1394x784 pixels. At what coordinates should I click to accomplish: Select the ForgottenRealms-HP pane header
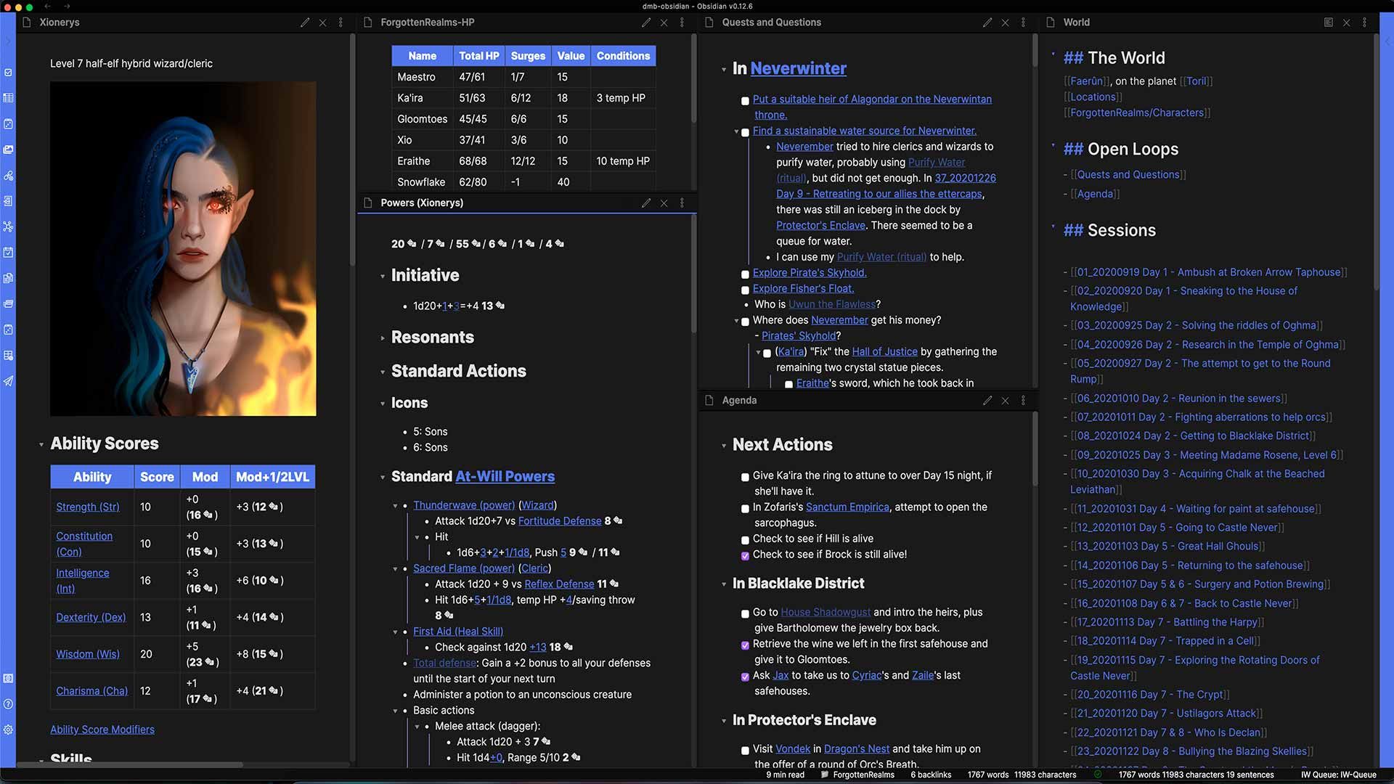427,23
